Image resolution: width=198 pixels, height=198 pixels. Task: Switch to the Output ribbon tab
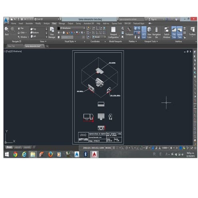[70, 24]
